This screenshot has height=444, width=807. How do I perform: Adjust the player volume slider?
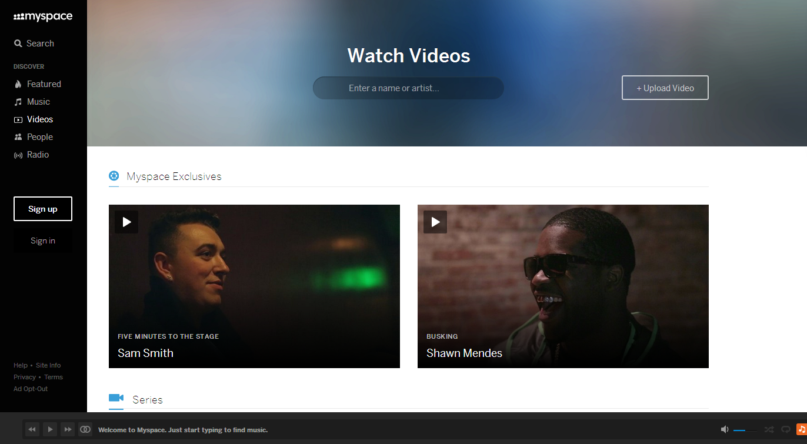pos(745,430)
